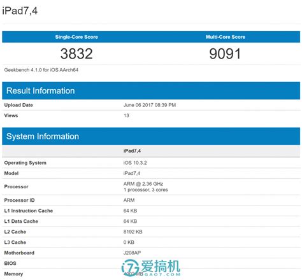Select the iOS 10.3.2 value
The height and width of the screenshot is (280, 302).
[135, 163]
